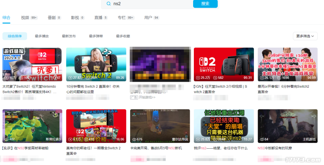Click the magnifier icon in search box
The height and width of the screenshot is (165, 324).
[x=107, y=4]
